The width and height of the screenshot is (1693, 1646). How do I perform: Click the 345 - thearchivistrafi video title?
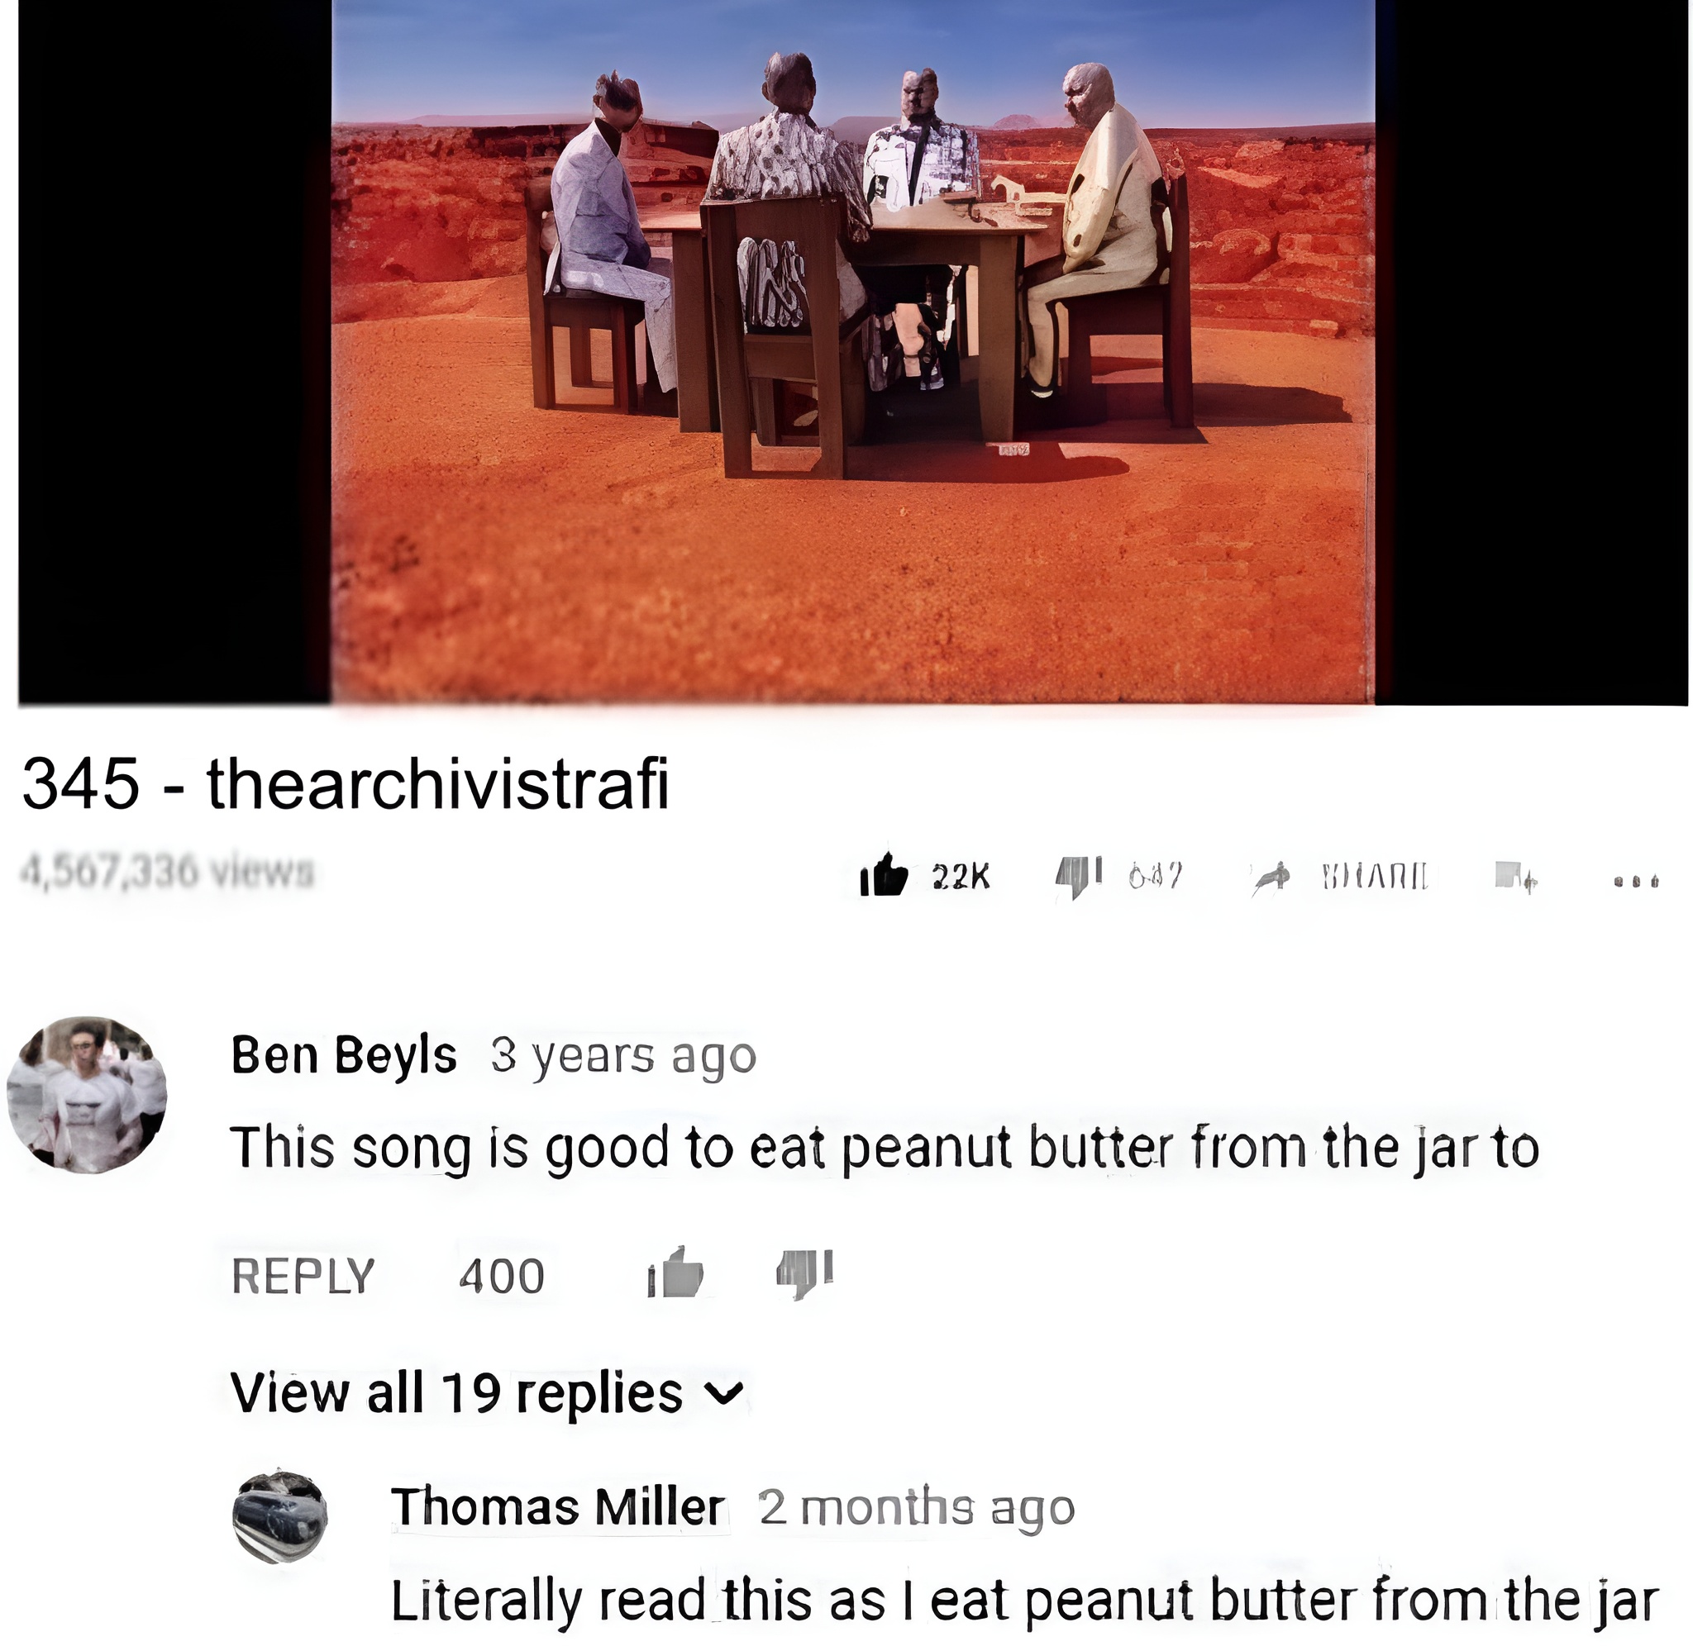point(346,783)
